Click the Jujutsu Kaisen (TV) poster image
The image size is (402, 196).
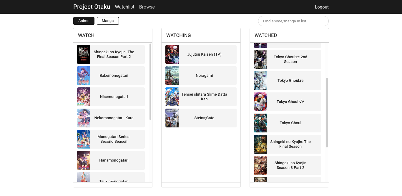tap(172, 54)
